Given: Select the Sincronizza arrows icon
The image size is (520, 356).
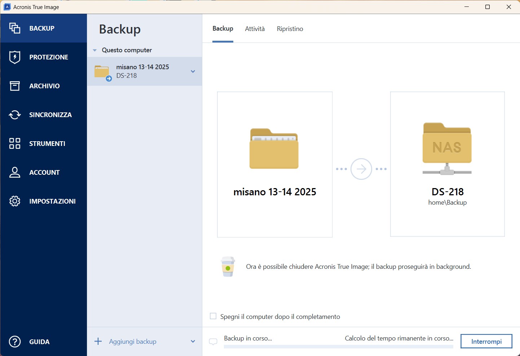Looking at the screenshot, I should [x=15, y=115].
